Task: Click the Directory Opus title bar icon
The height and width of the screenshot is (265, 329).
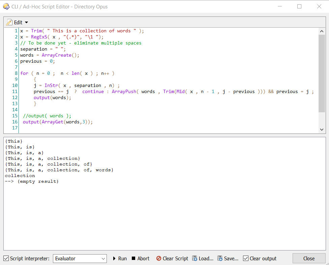Action: [x=6, y=6]
